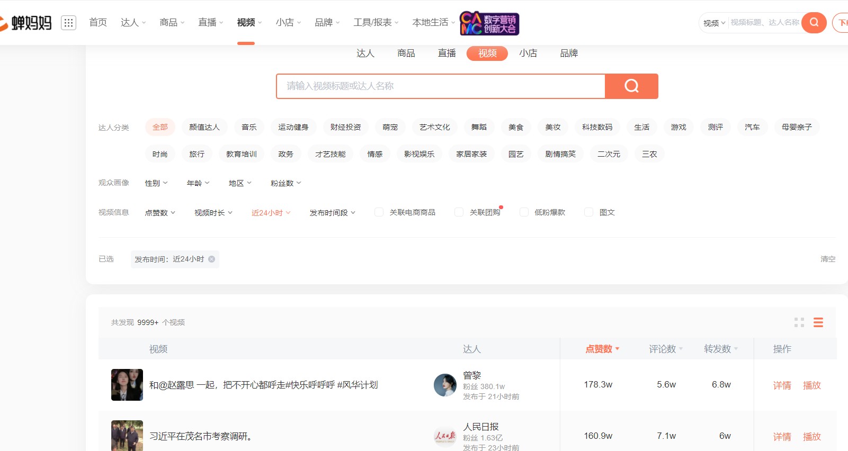Image resolution: width=848 pixels, height=451 pixels.
Task: Expand the 达人 nav dropdown
Action: click(x=133, y=22)
